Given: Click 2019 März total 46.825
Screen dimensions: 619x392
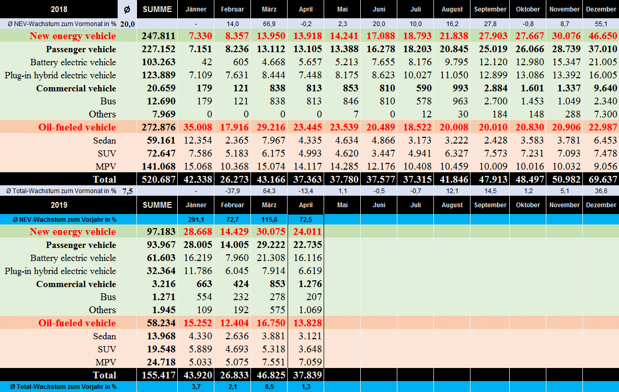Looking at the screenshot, I should [271, 375].
